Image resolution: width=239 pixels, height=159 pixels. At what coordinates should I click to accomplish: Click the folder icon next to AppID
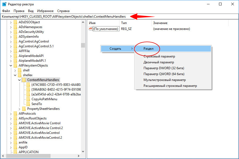click(16, 147)
